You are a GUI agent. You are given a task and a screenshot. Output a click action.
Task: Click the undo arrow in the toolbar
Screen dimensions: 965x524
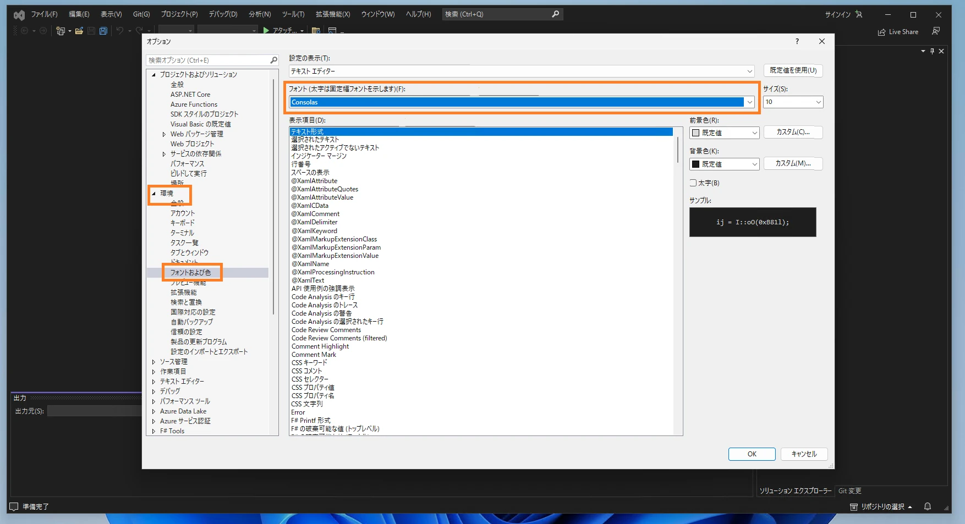pyautogui.click(x=119, y=31)
